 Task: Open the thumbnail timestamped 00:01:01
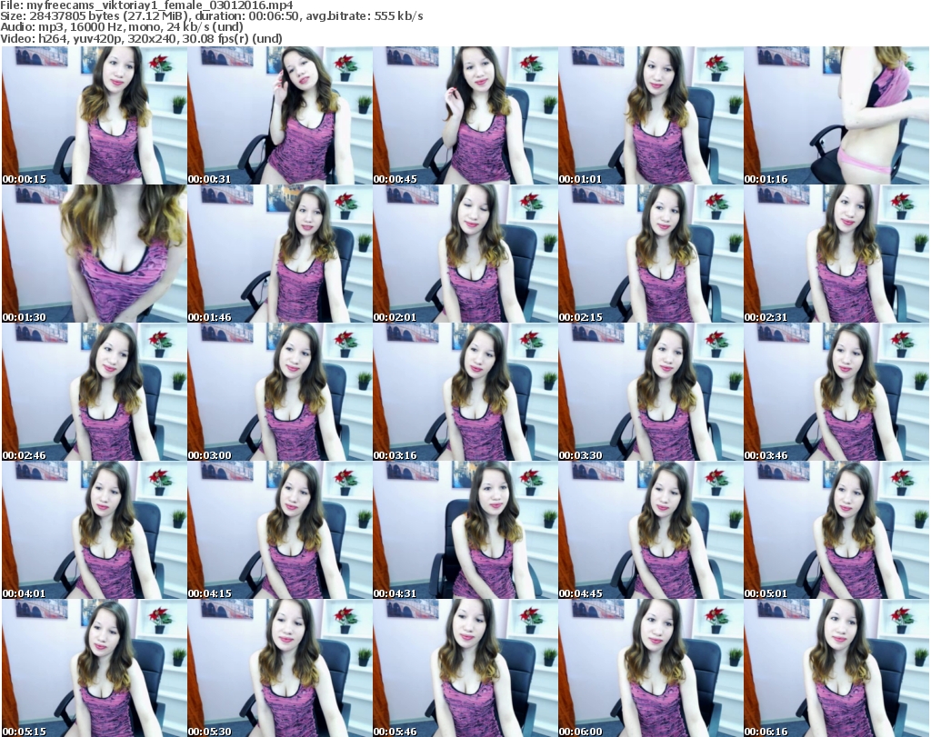[650, 115]
